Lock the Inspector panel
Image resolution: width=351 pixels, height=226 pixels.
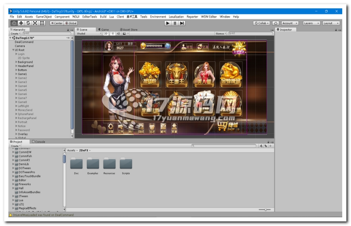point(336,30)
